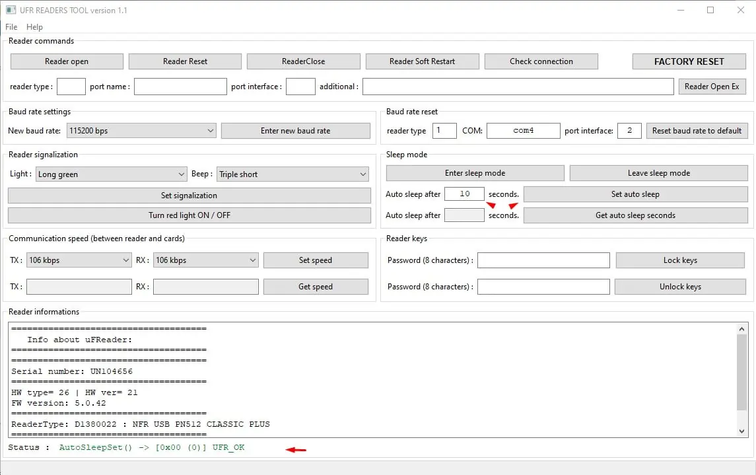Expand the New baud rate dropdown
The image size is (756, 475).
pyautogui.click(x=141, y=131)
